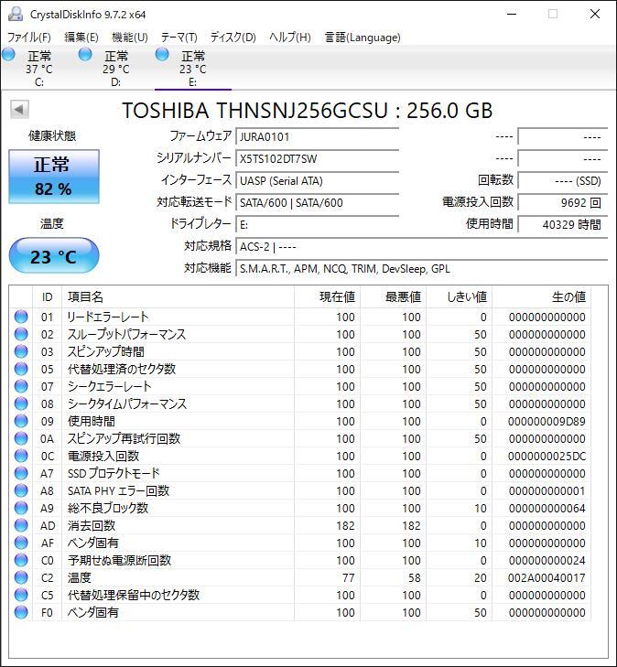Click the しきい値 column header
This screenshot has height=667, width=617.
click(460, 297)
